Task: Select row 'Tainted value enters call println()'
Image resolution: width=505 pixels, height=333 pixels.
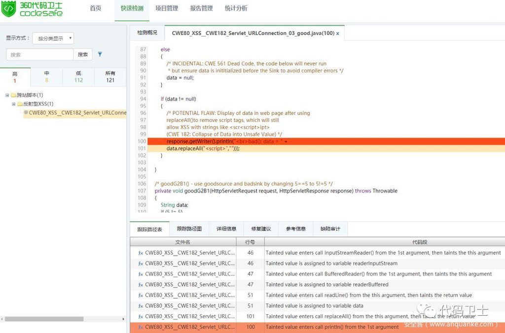Action: click(x=318, y=327)
